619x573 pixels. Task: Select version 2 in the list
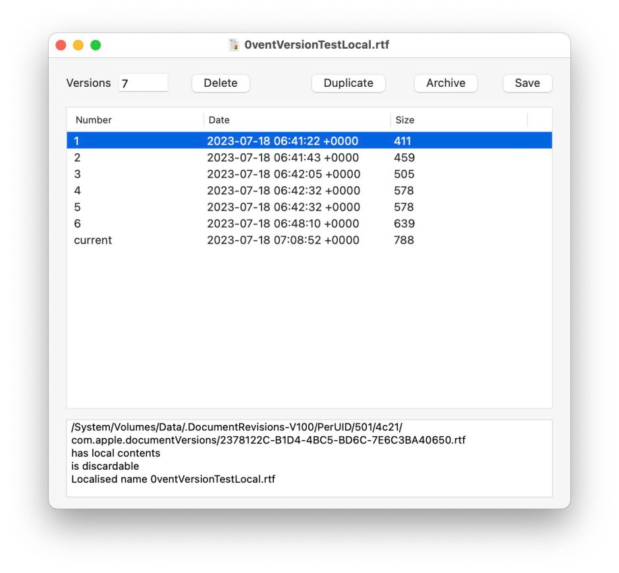click(263, 157)
